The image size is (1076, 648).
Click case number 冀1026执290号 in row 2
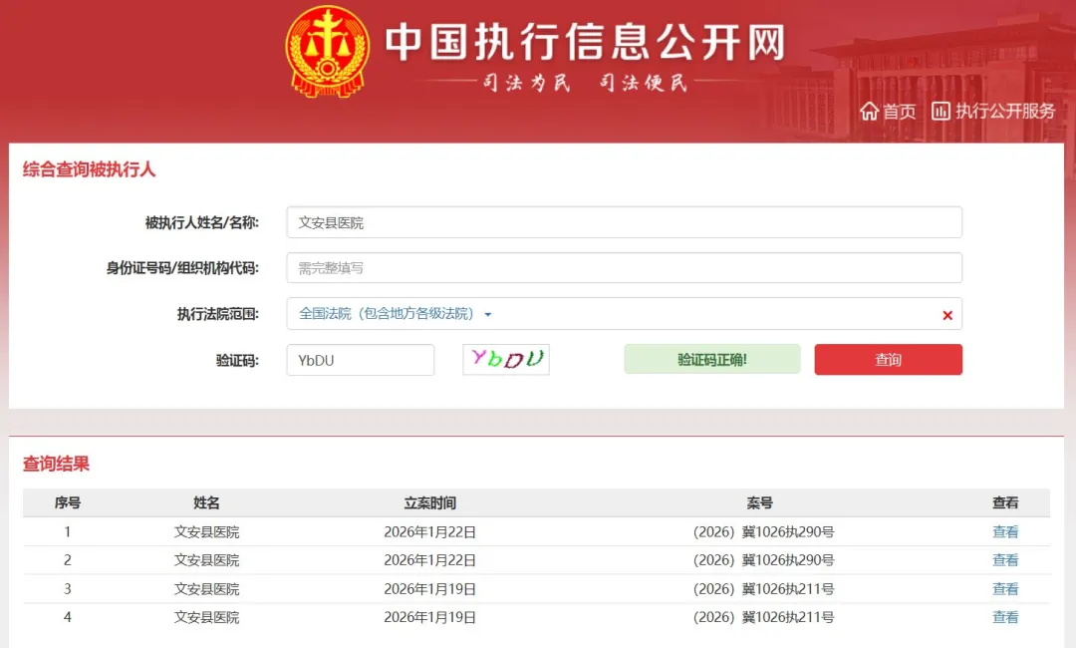(788, 560)
